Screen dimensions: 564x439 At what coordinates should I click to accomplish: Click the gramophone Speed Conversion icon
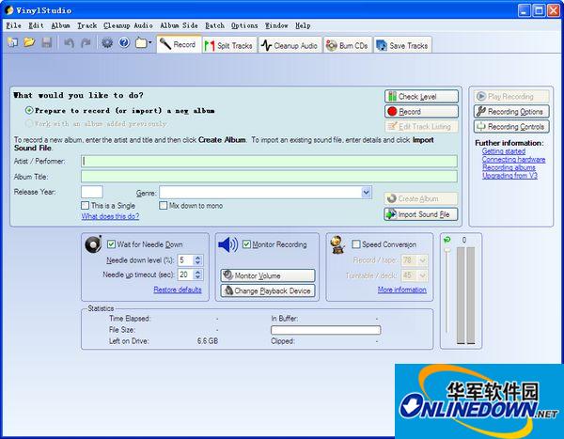pos(337,244)
